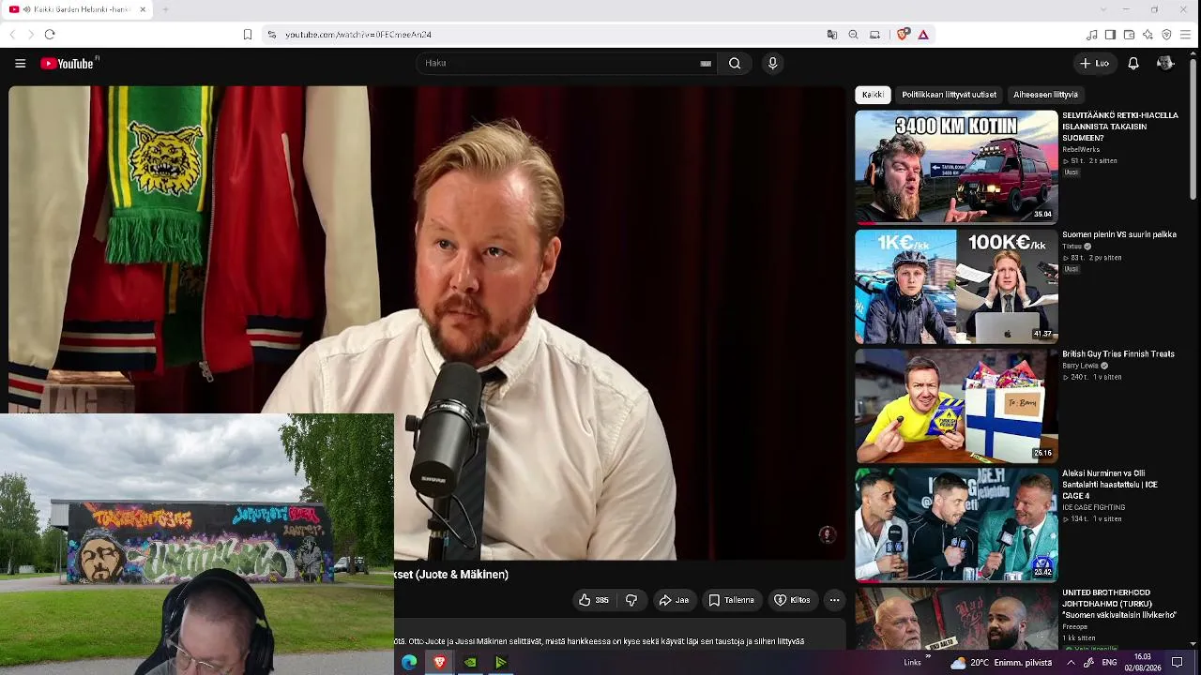The height and width of the screenshot is (675, 1201).
Task: Open United Brotherhood video thumbnail
Action: (x=956, y=618)
